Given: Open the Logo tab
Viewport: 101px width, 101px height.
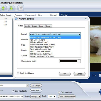Looking at the screenshot, I should pos(41,26).
